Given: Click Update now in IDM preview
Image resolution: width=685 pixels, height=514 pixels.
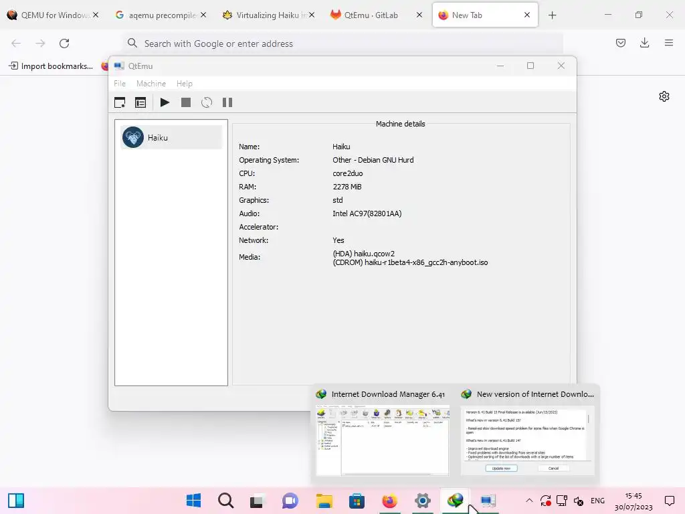Looking at the screenshot, I should [501, 468].
